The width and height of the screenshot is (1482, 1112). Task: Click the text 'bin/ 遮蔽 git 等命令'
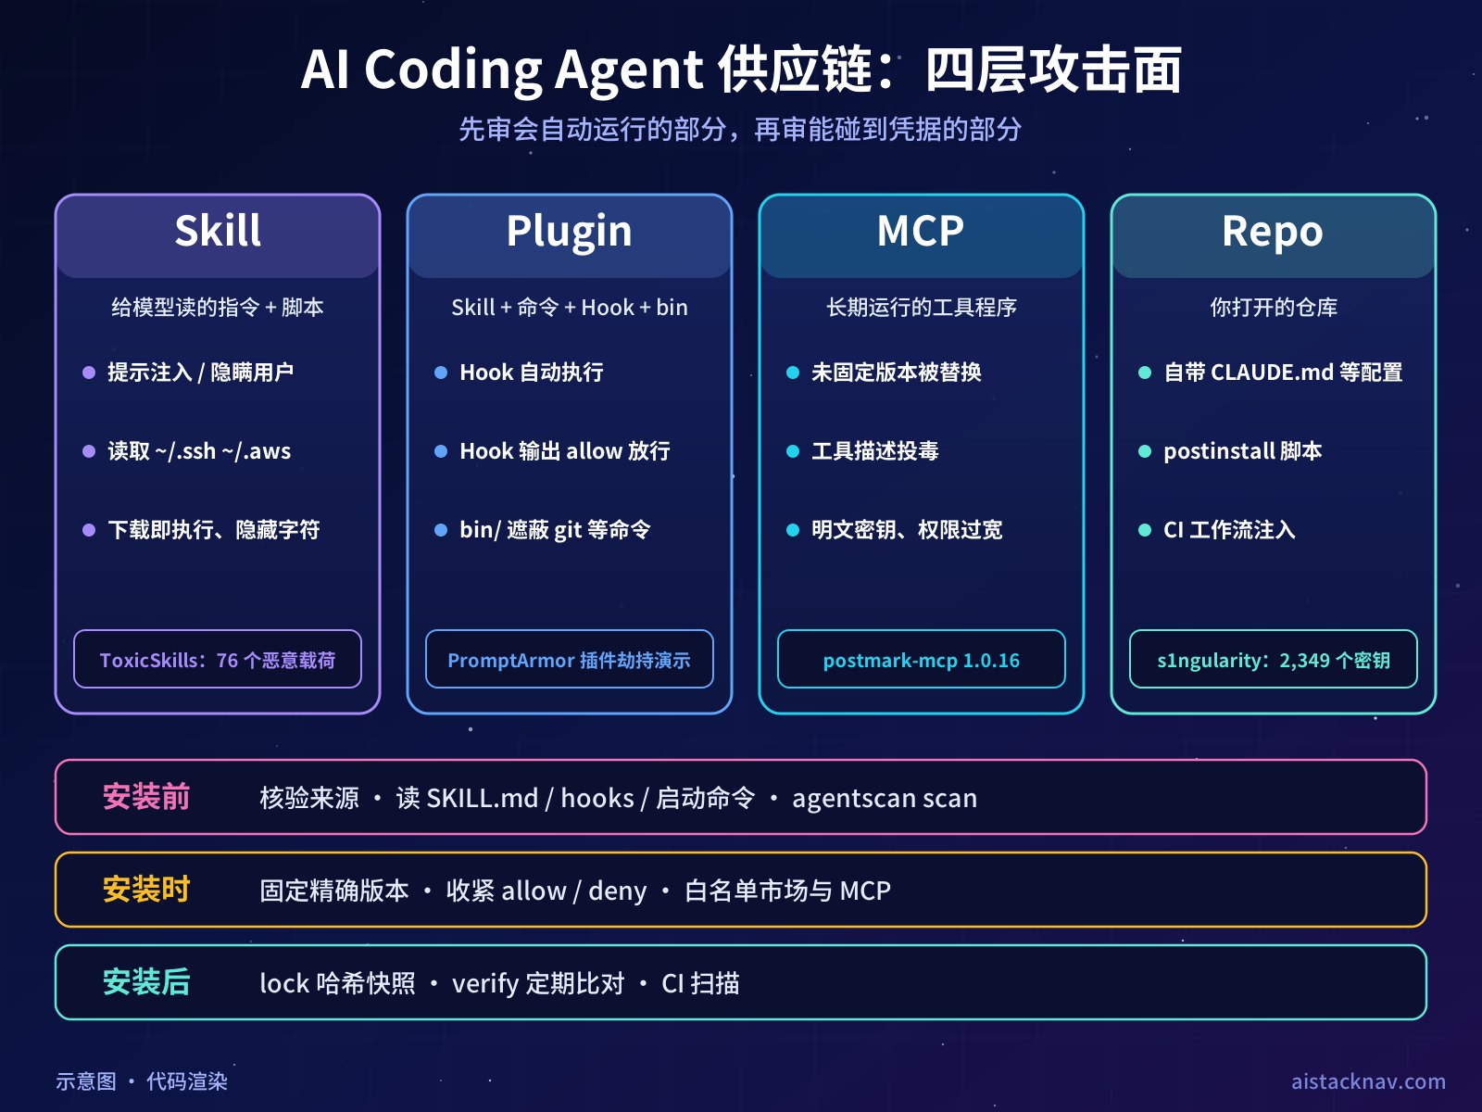555,530
